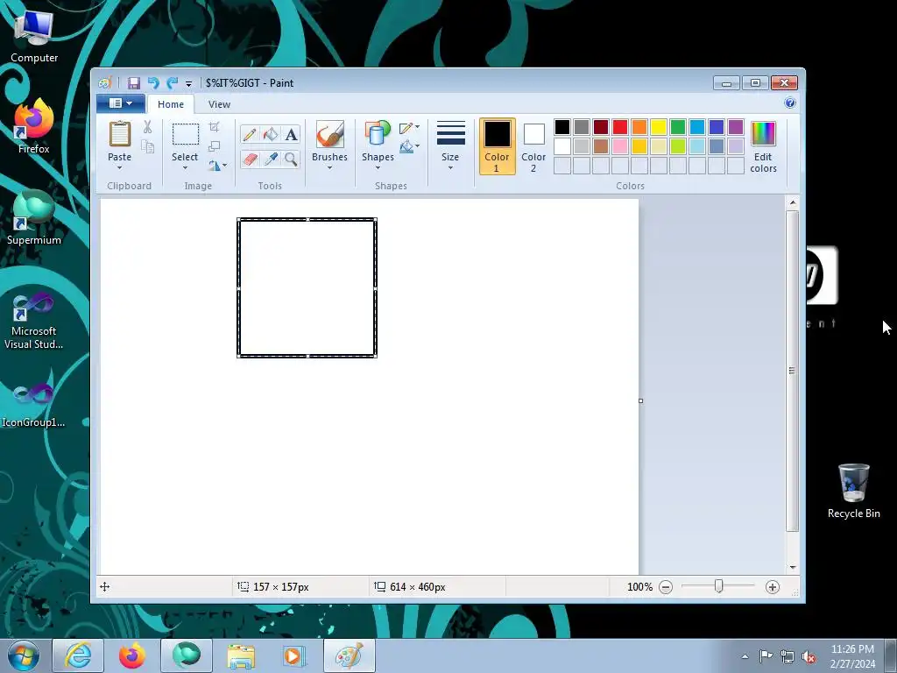Click the Start button orb
This screenshot has width=897, height=673.
24,655
